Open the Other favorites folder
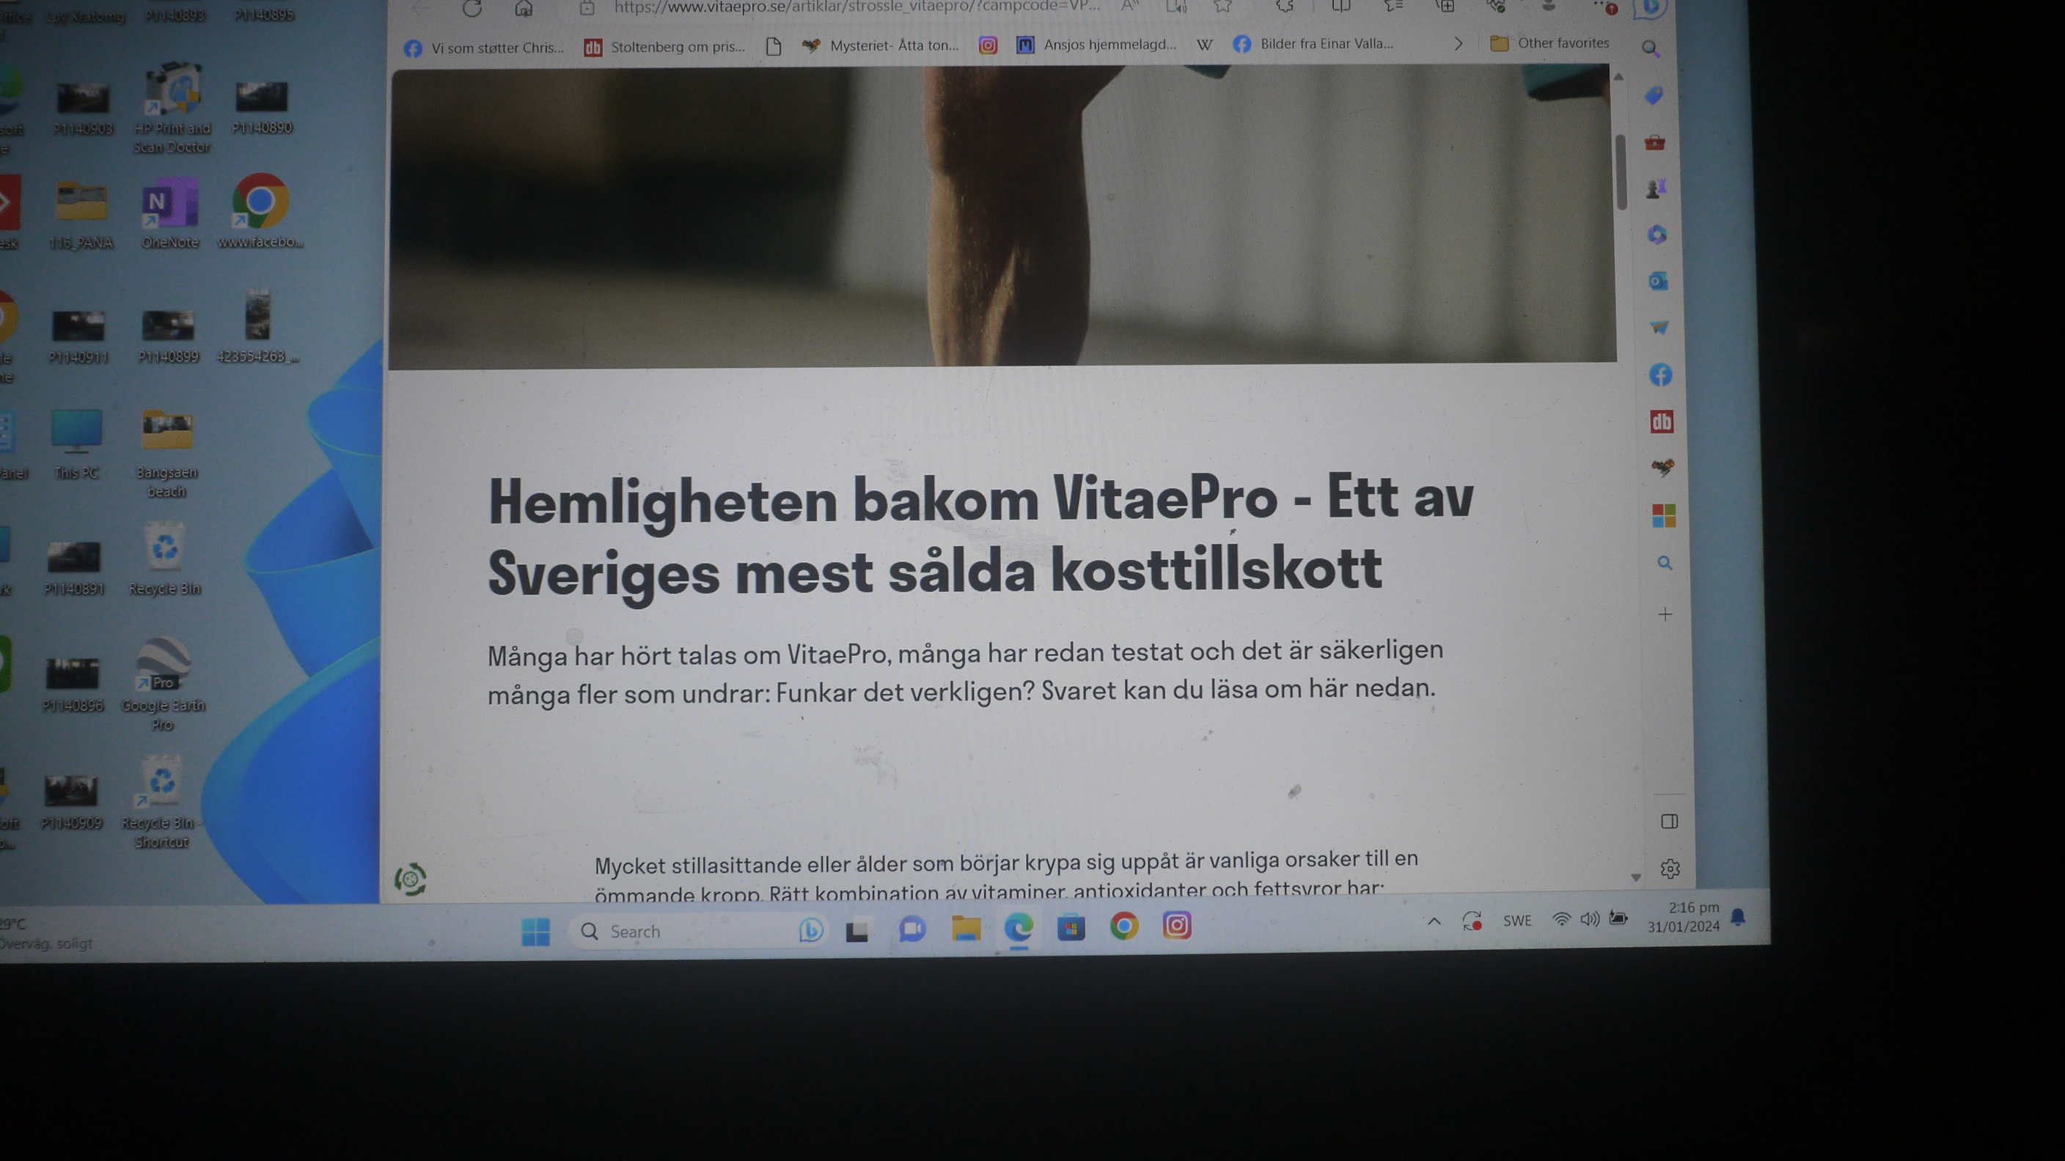The image size is (2065, 1161). 1549,43
